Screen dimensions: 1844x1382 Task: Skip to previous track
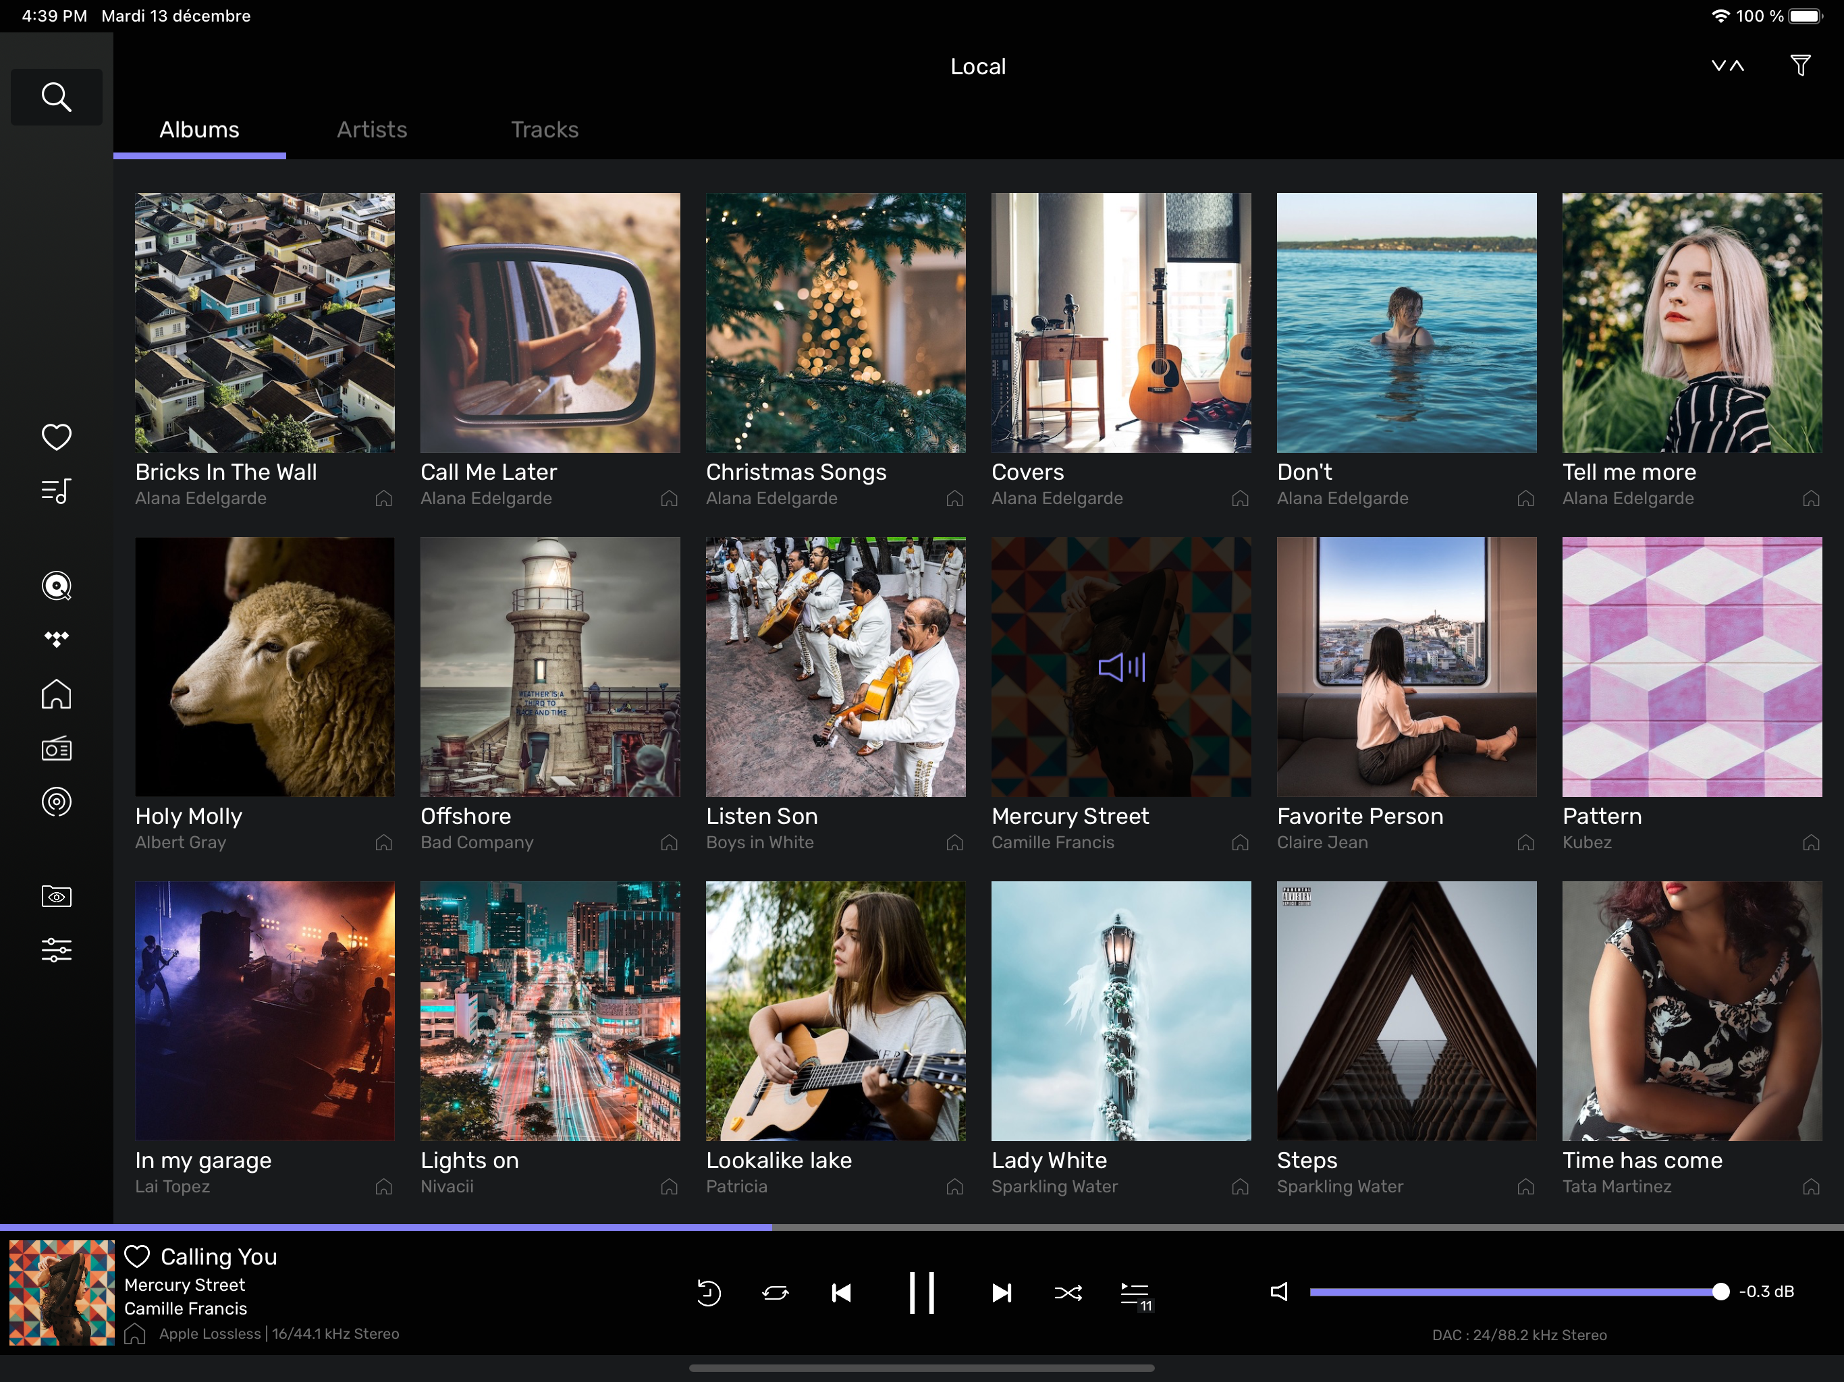click(x=841, y=1292)
